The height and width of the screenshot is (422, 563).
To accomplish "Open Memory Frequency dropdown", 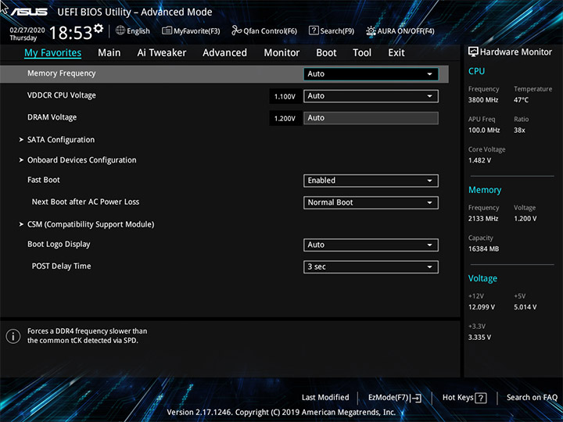I will click(x=371, y=74).
